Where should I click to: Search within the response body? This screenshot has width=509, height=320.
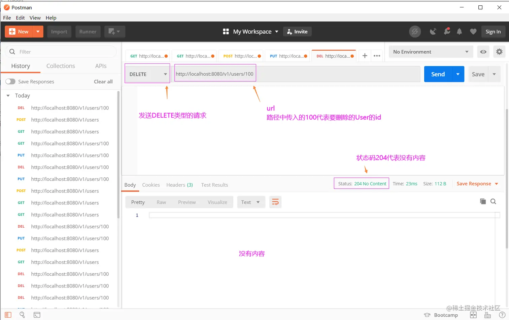point(493,201)
